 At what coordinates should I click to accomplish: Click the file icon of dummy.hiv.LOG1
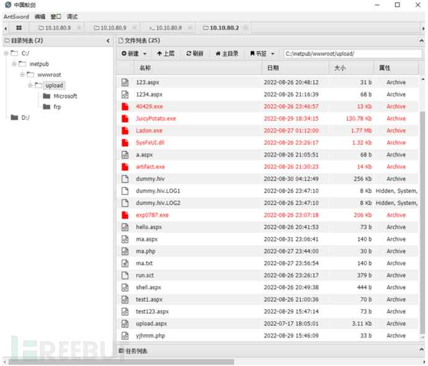(125, 191)
